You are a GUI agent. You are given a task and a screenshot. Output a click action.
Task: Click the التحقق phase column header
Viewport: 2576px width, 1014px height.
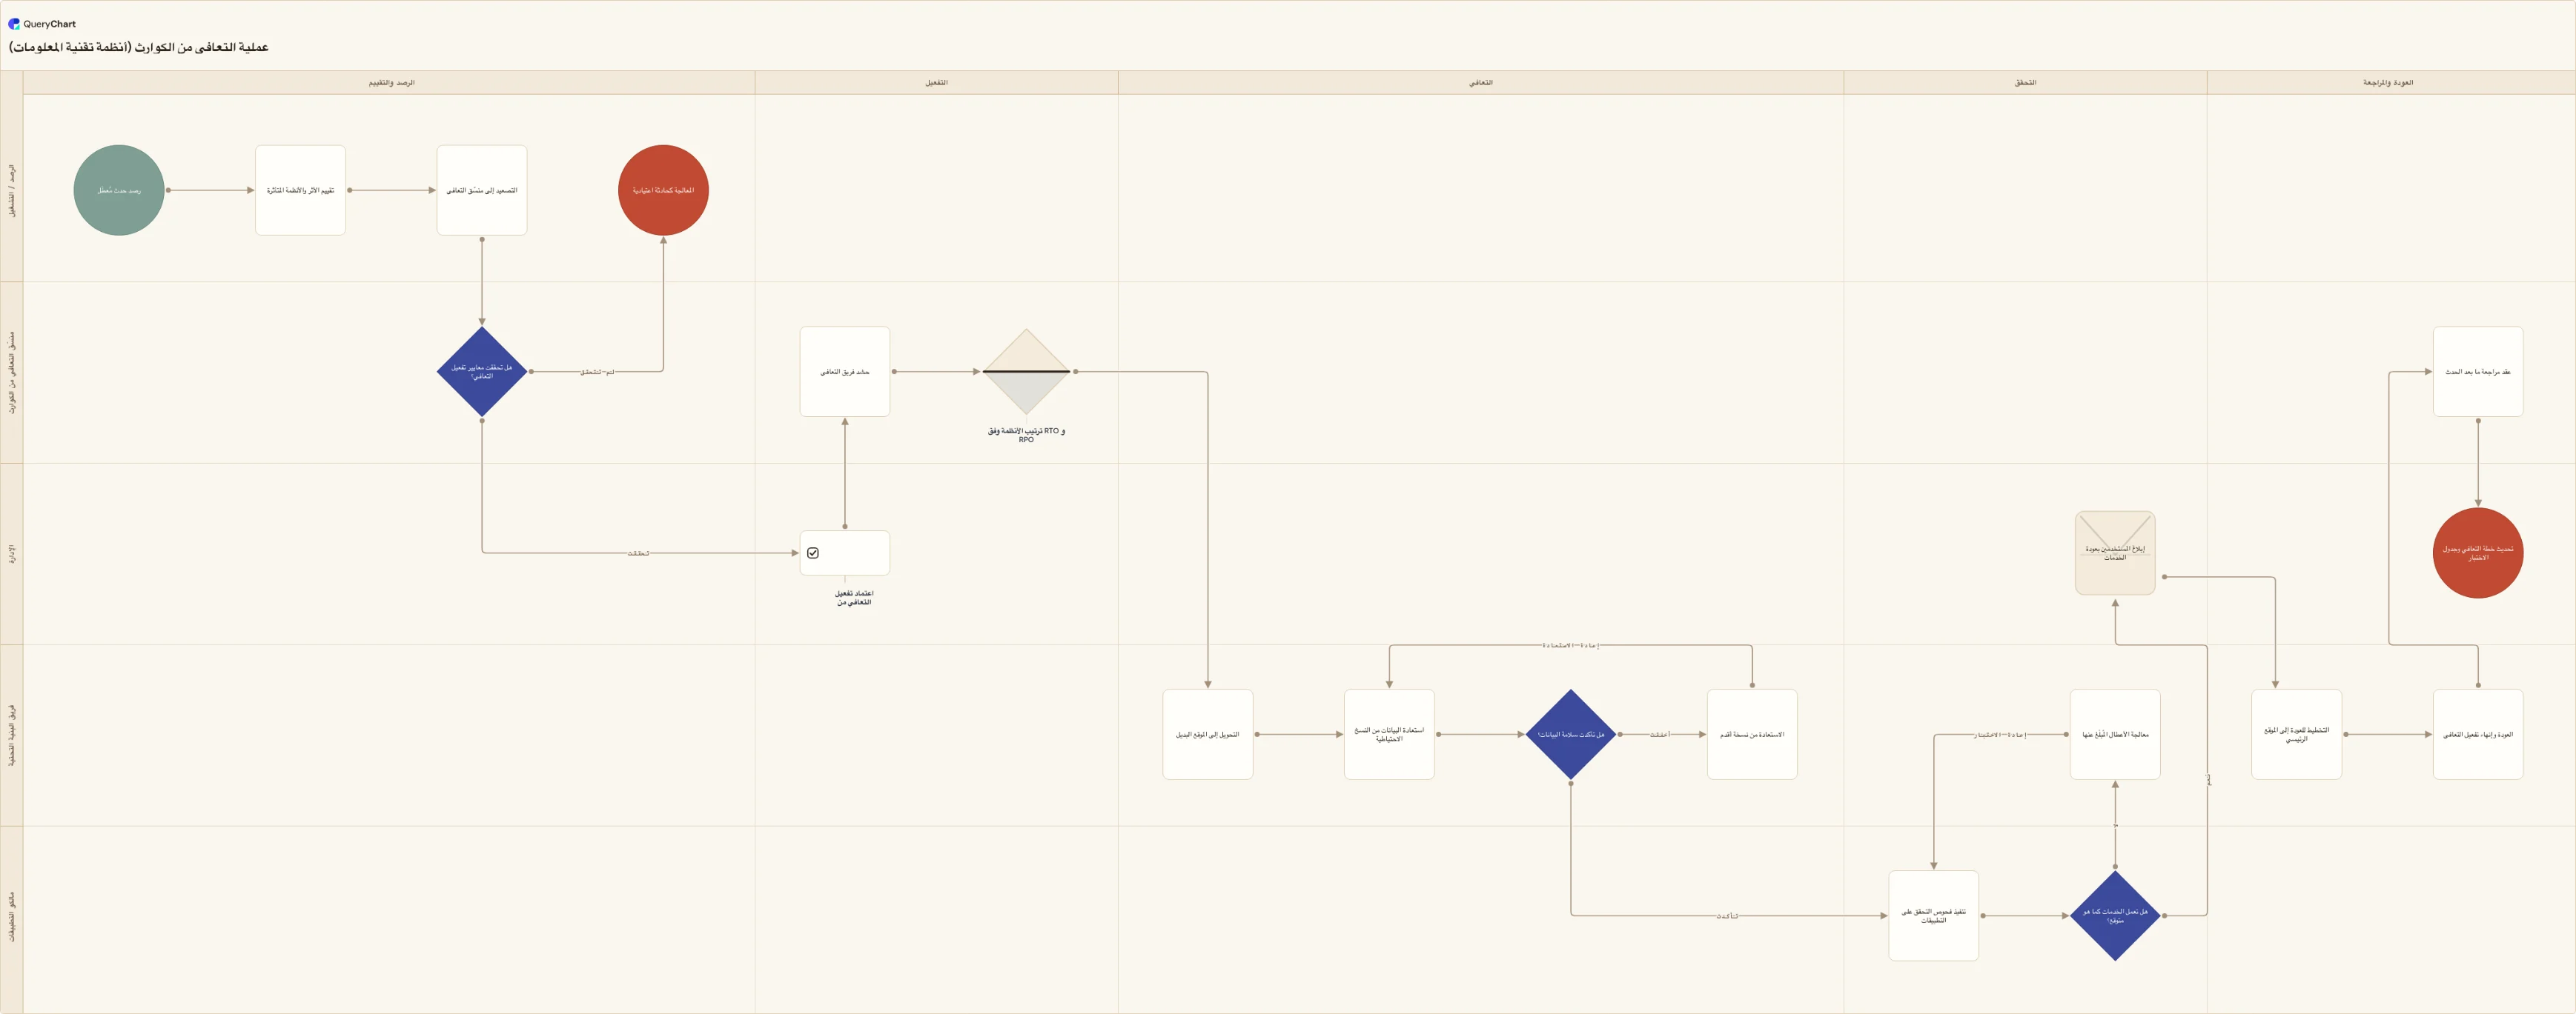click(2025, 83)
